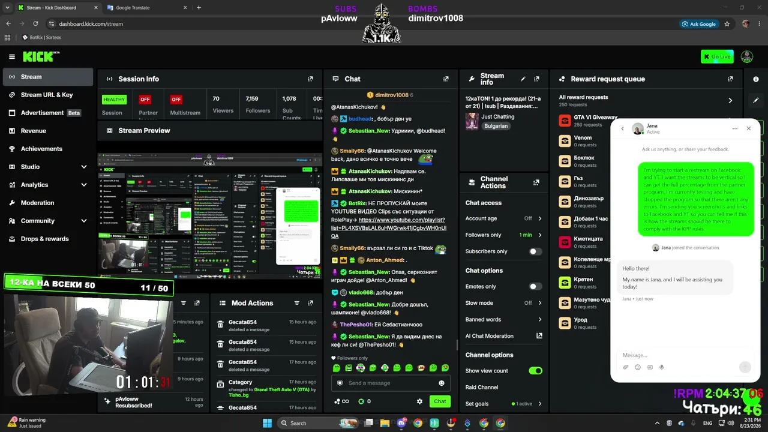Screen dimensions: 768x432
Task: Click the GTA VI Giveaway reward icon
Action: [565, 121]
